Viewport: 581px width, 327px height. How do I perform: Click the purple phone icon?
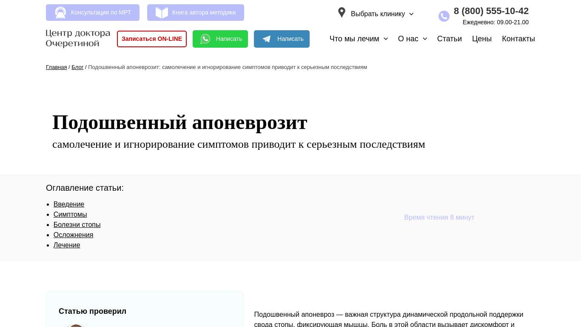click(444, 16)
